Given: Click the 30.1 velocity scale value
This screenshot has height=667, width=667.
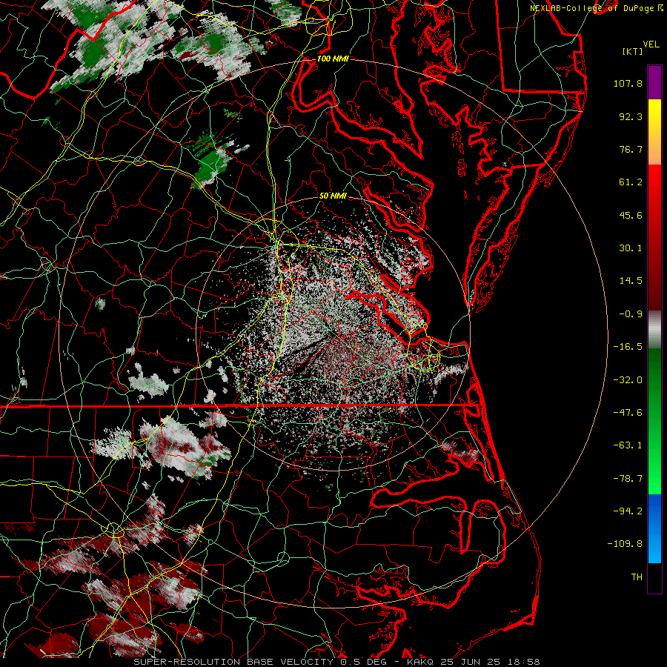Looking at the screenshot, I should 631,248.
